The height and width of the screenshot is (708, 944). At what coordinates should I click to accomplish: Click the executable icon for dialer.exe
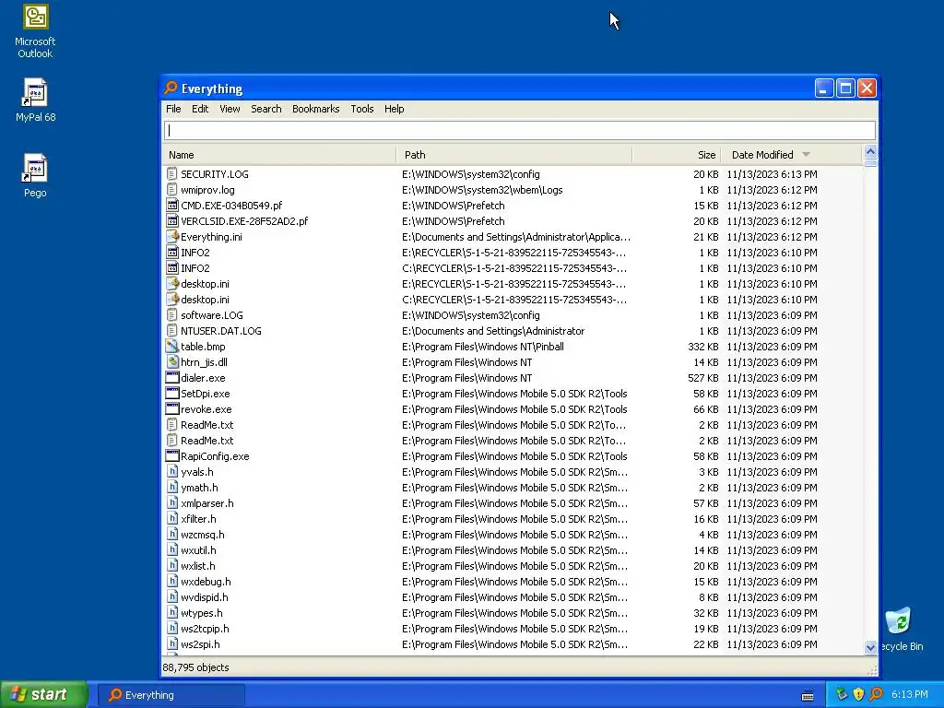(x=172, y=377)
